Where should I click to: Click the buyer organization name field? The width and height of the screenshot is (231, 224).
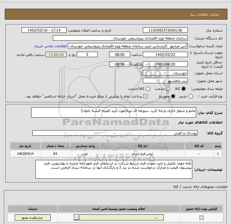[x=120, y=38]
